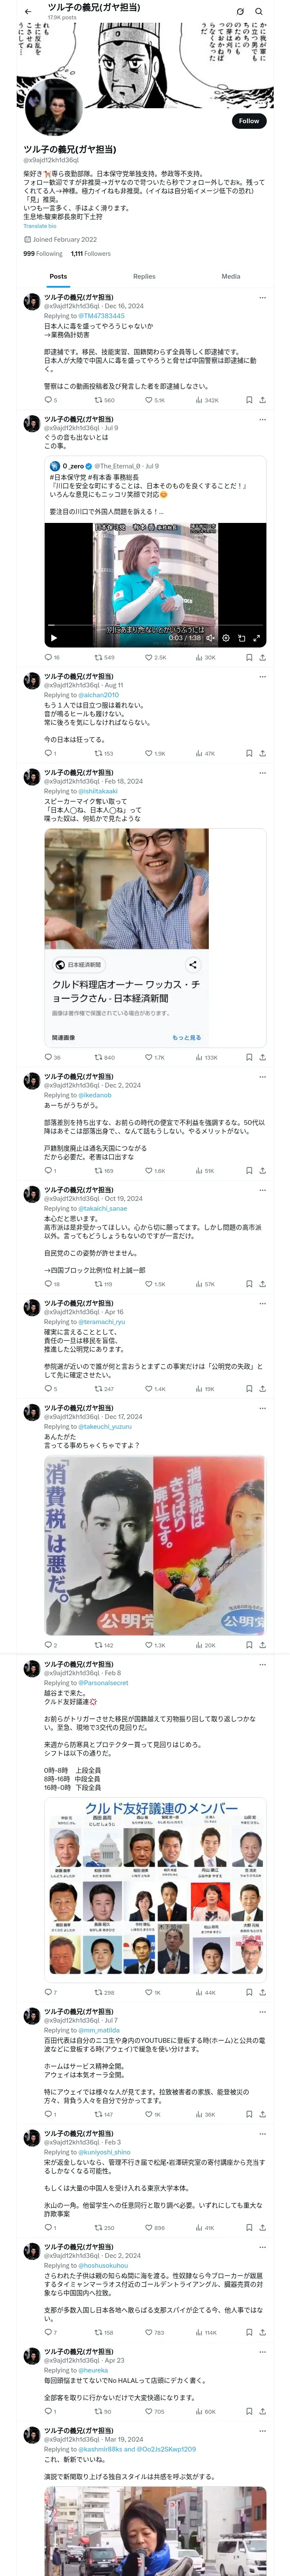This screenshot has width=290, height=2576.
Task: Expand more options on the Apr 16 post
Action: (x=263, y=1304)
